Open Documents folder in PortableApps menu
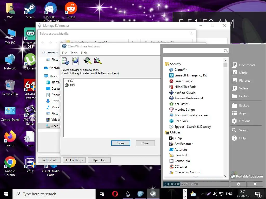This screenshot has width=266, height=199. click(243, 65)
